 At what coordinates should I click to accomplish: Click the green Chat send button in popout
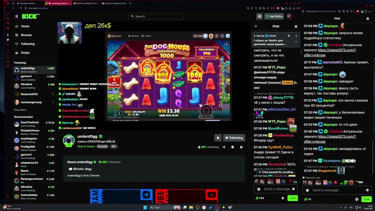(x=367, y=199)
